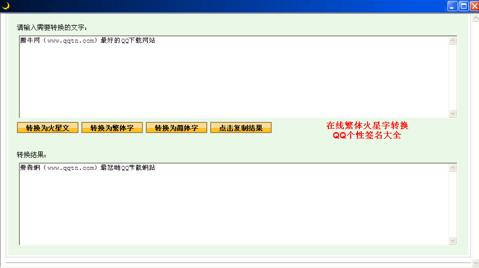
Task: Open the red QQ个性签名大全 link
Action: [x=367, y=135]
